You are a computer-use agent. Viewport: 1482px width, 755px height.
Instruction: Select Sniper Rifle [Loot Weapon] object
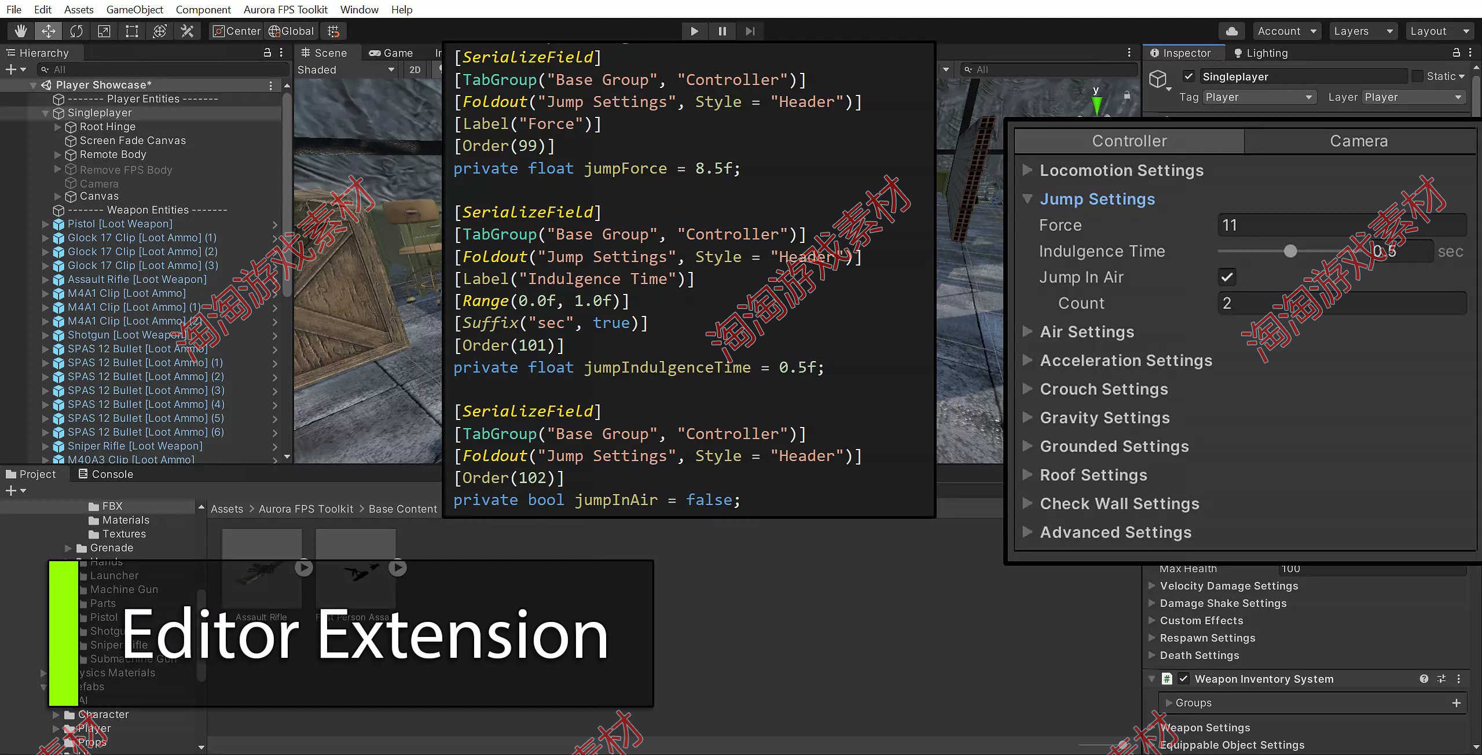(135, 446)
